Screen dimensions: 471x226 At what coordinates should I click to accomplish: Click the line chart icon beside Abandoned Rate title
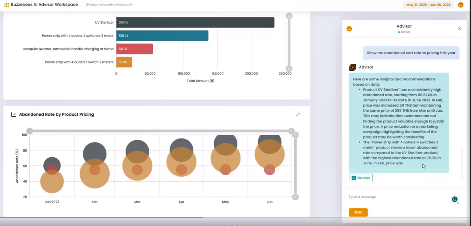tap(14, 115)
